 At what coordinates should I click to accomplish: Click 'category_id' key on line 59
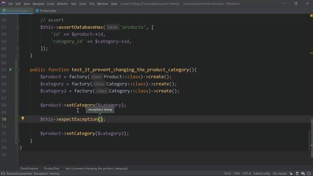(67, 42)
